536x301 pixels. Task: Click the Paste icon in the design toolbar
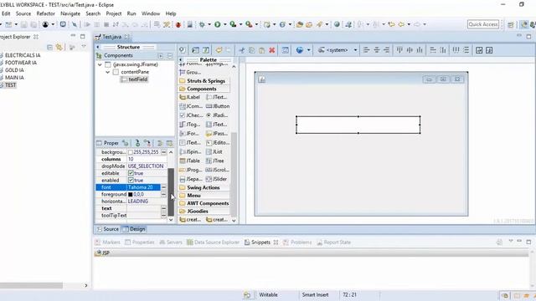pyautogui.click(x=261, y=50)
